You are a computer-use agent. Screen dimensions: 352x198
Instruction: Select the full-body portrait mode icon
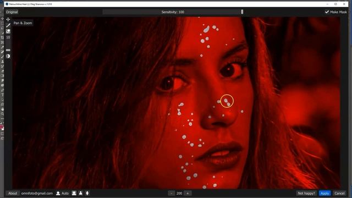87,193
